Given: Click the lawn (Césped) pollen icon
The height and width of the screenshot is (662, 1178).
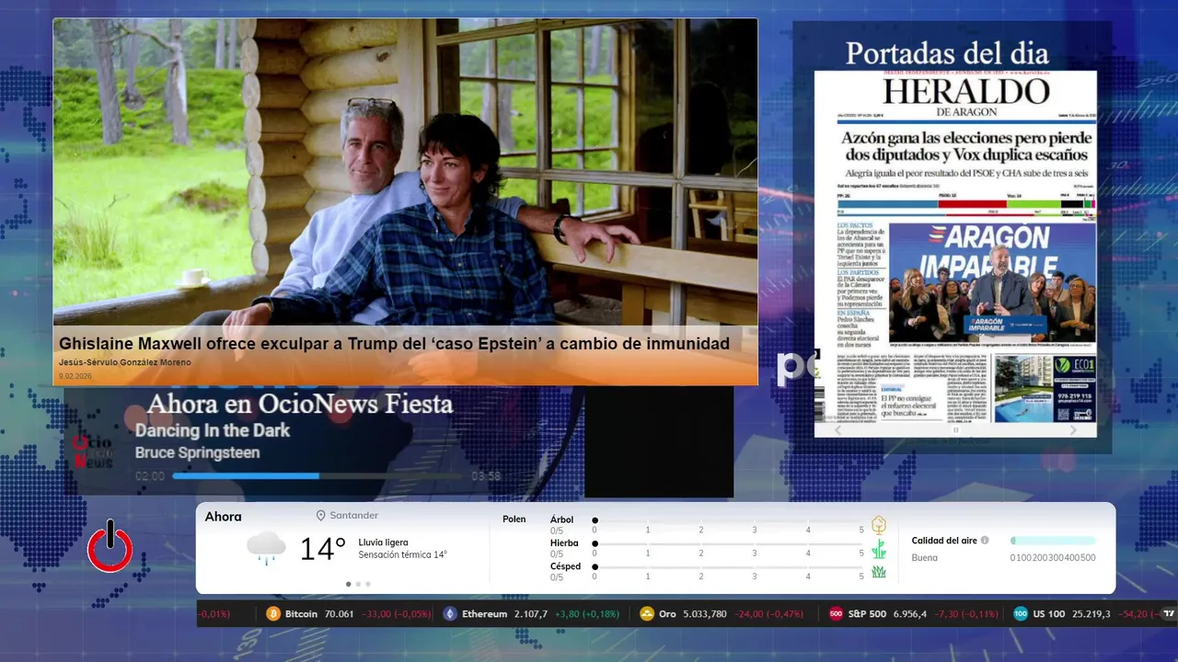Looking at the screenshot, I should 879,572.
